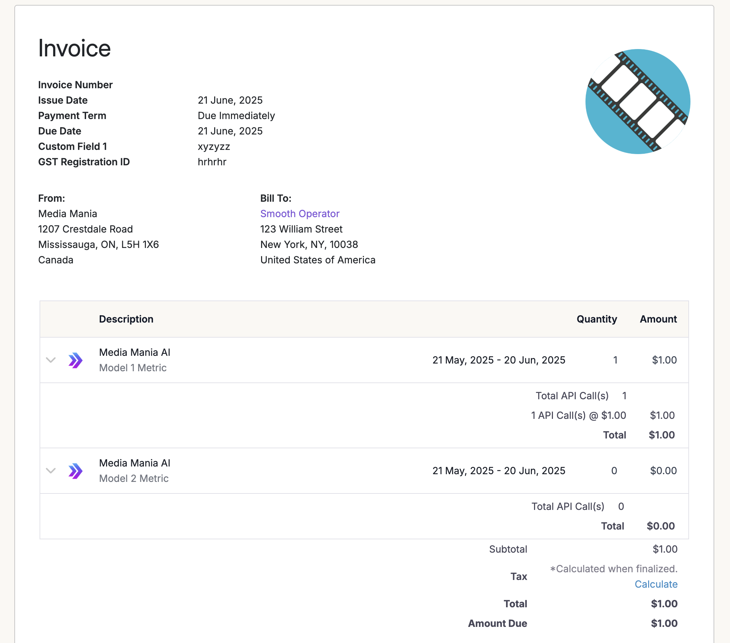Collapse the Model 1 Metric line item chevron
Viewport: 730px width, 643px height.
[x=51, y=360]
